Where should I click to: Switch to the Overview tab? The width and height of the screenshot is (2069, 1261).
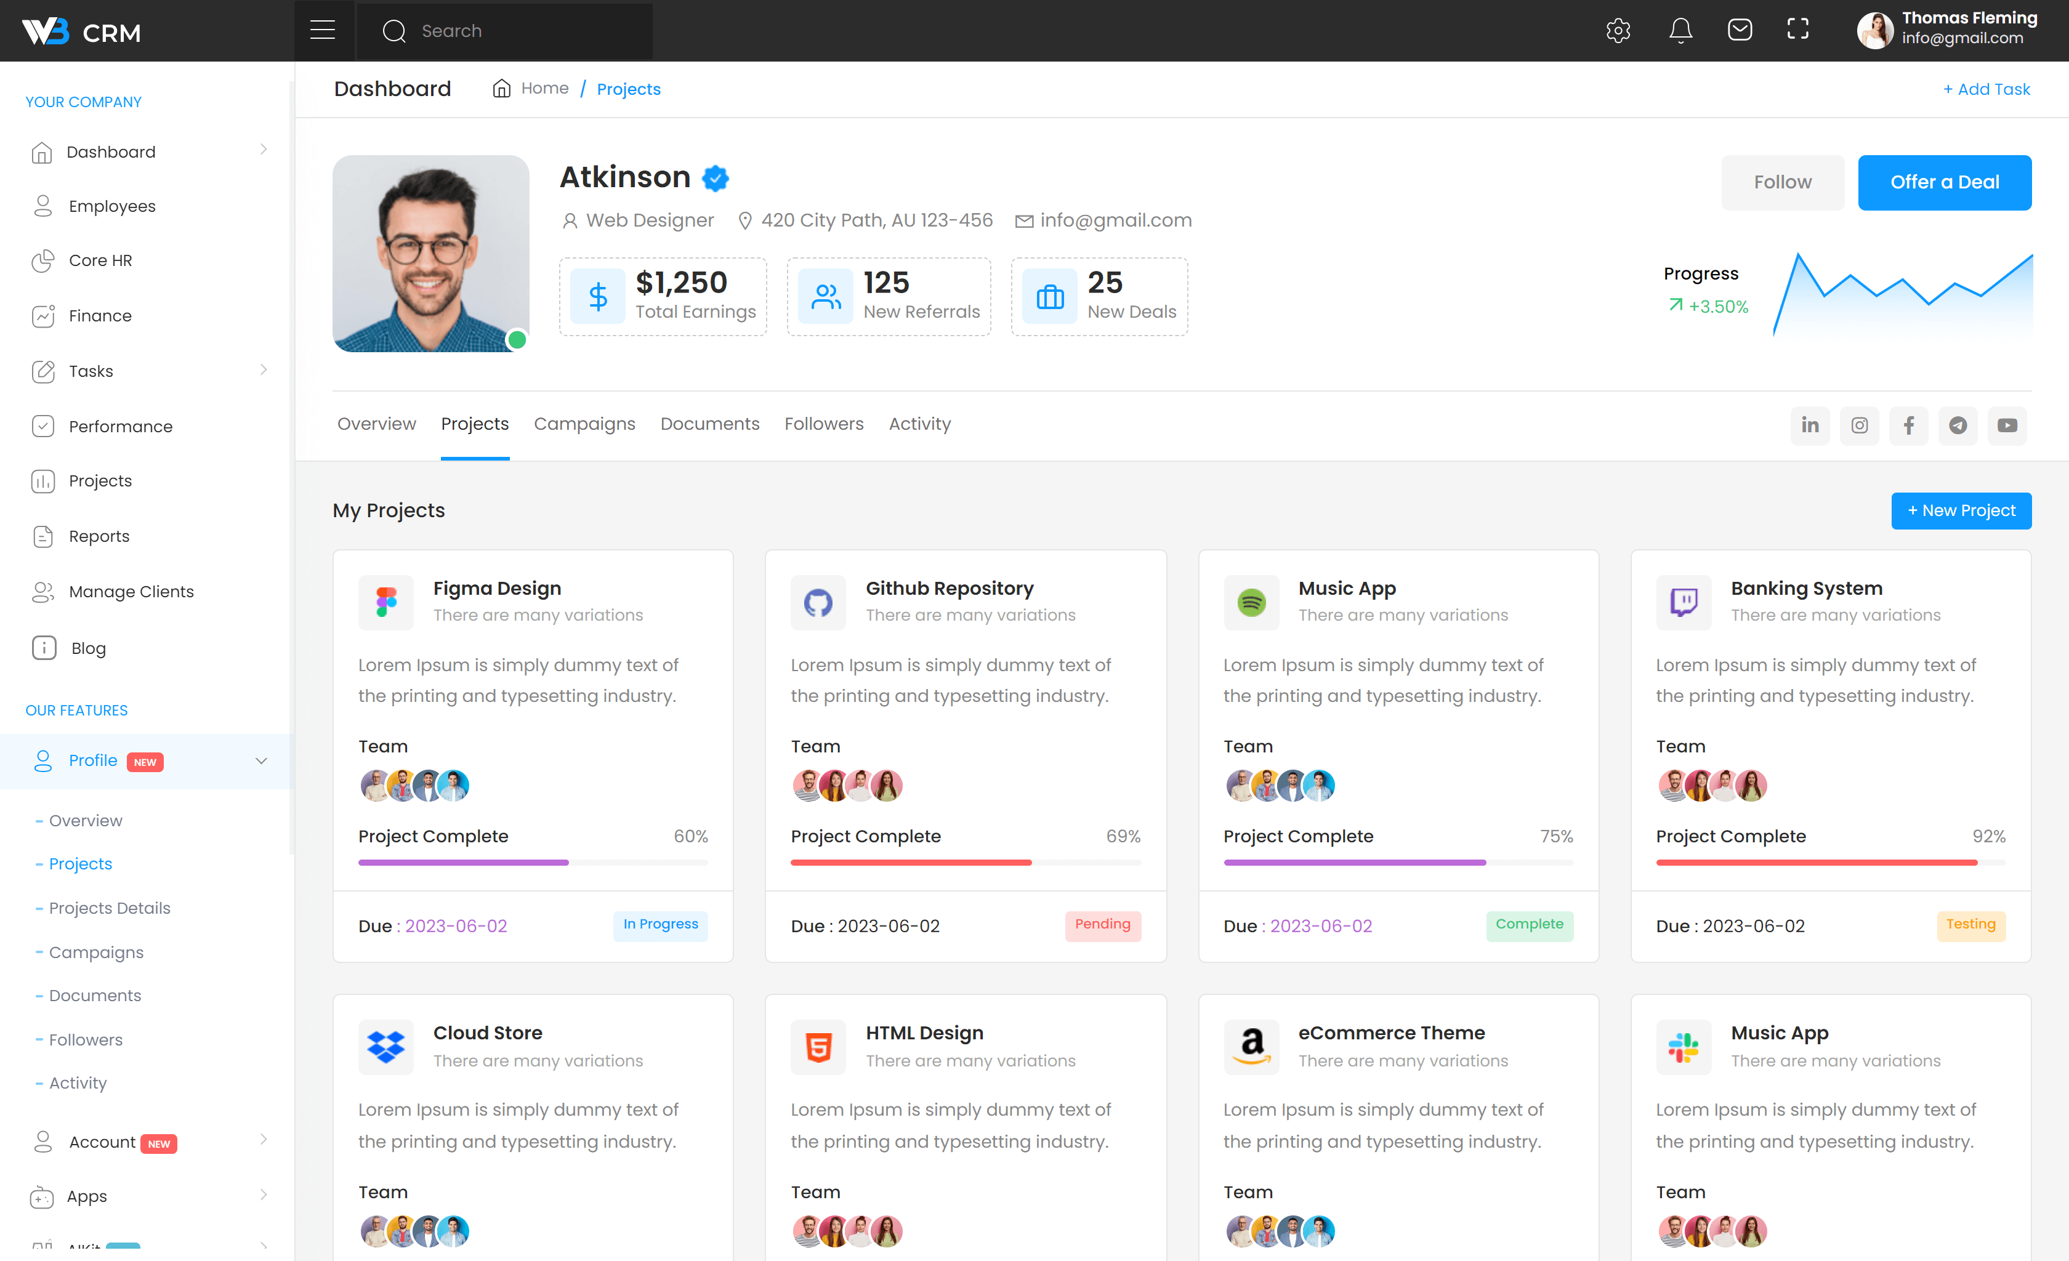pos(376,424)
